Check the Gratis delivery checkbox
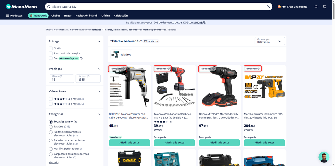Viewport: 335px width, 166px height. click(x=51, y=48)
